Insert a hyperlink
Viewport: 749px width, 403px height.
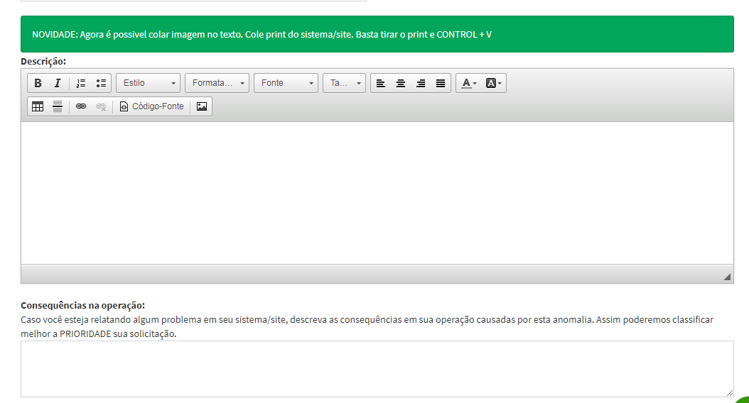point(81,106)
